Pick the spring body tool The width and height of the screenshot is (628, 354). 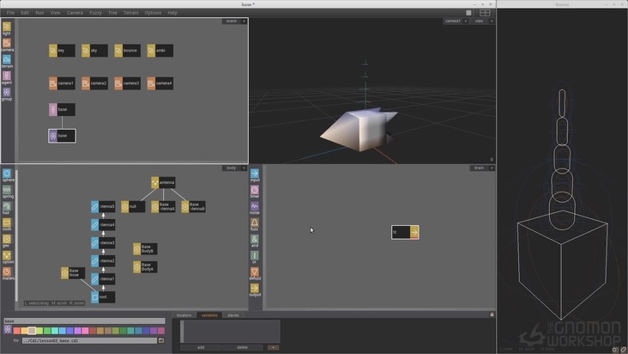(7, 190)
